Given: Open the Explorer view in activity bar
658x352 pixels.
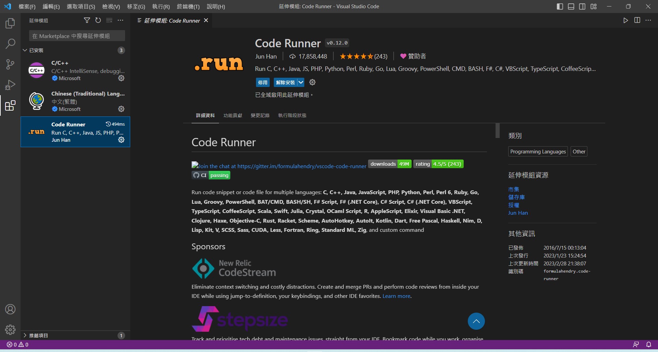Looking at the screenshot, I should click(10, 23).
